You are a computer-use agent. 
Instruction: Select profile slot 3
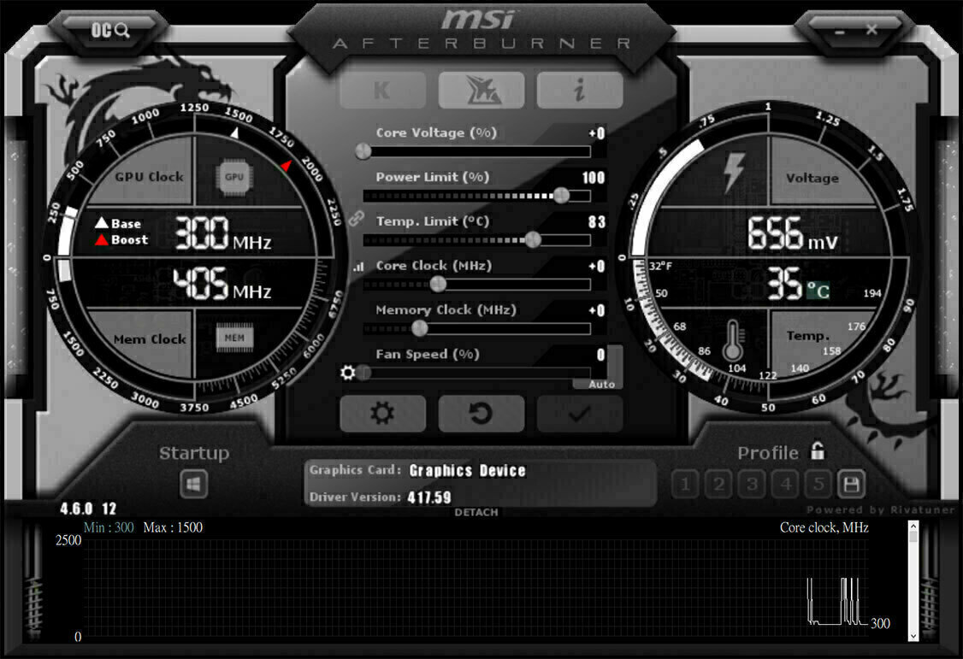752,485
